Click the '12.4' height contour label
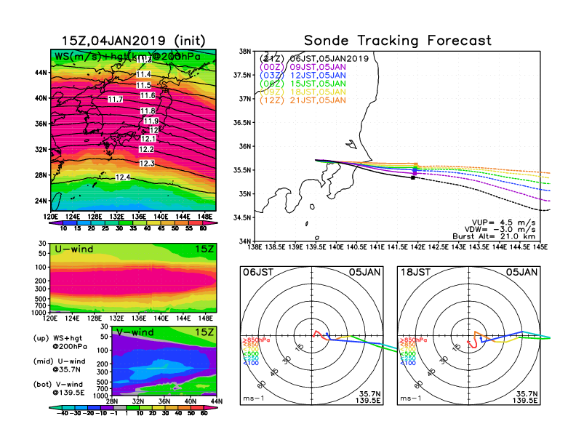Screen dimensions: 576x445 click(x=123, y=177)
